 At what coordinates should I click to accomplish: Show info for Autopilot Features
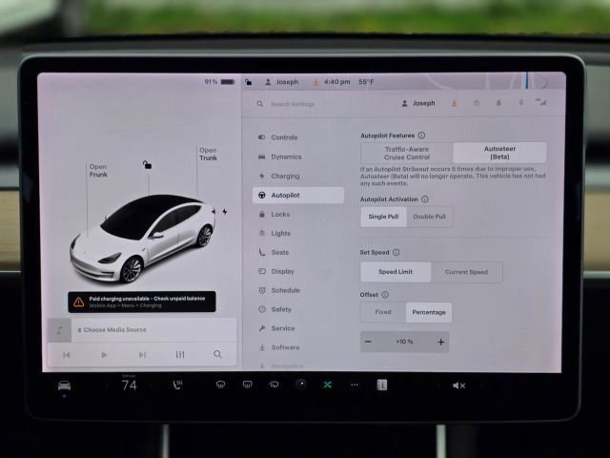(421, 135)
